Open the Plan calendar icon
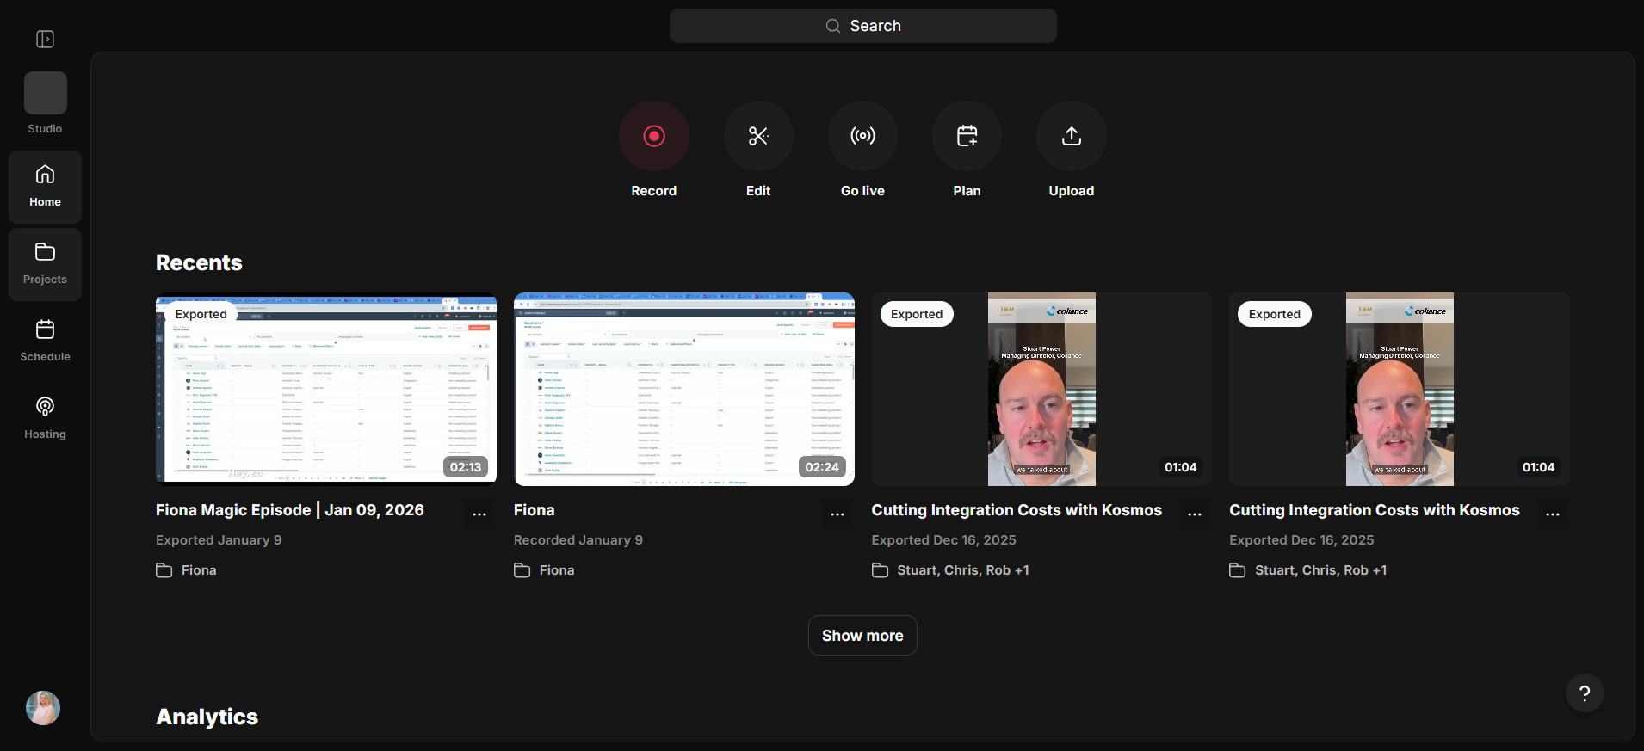The width and height of the screenshot is (1644, 751). (967, 136)
